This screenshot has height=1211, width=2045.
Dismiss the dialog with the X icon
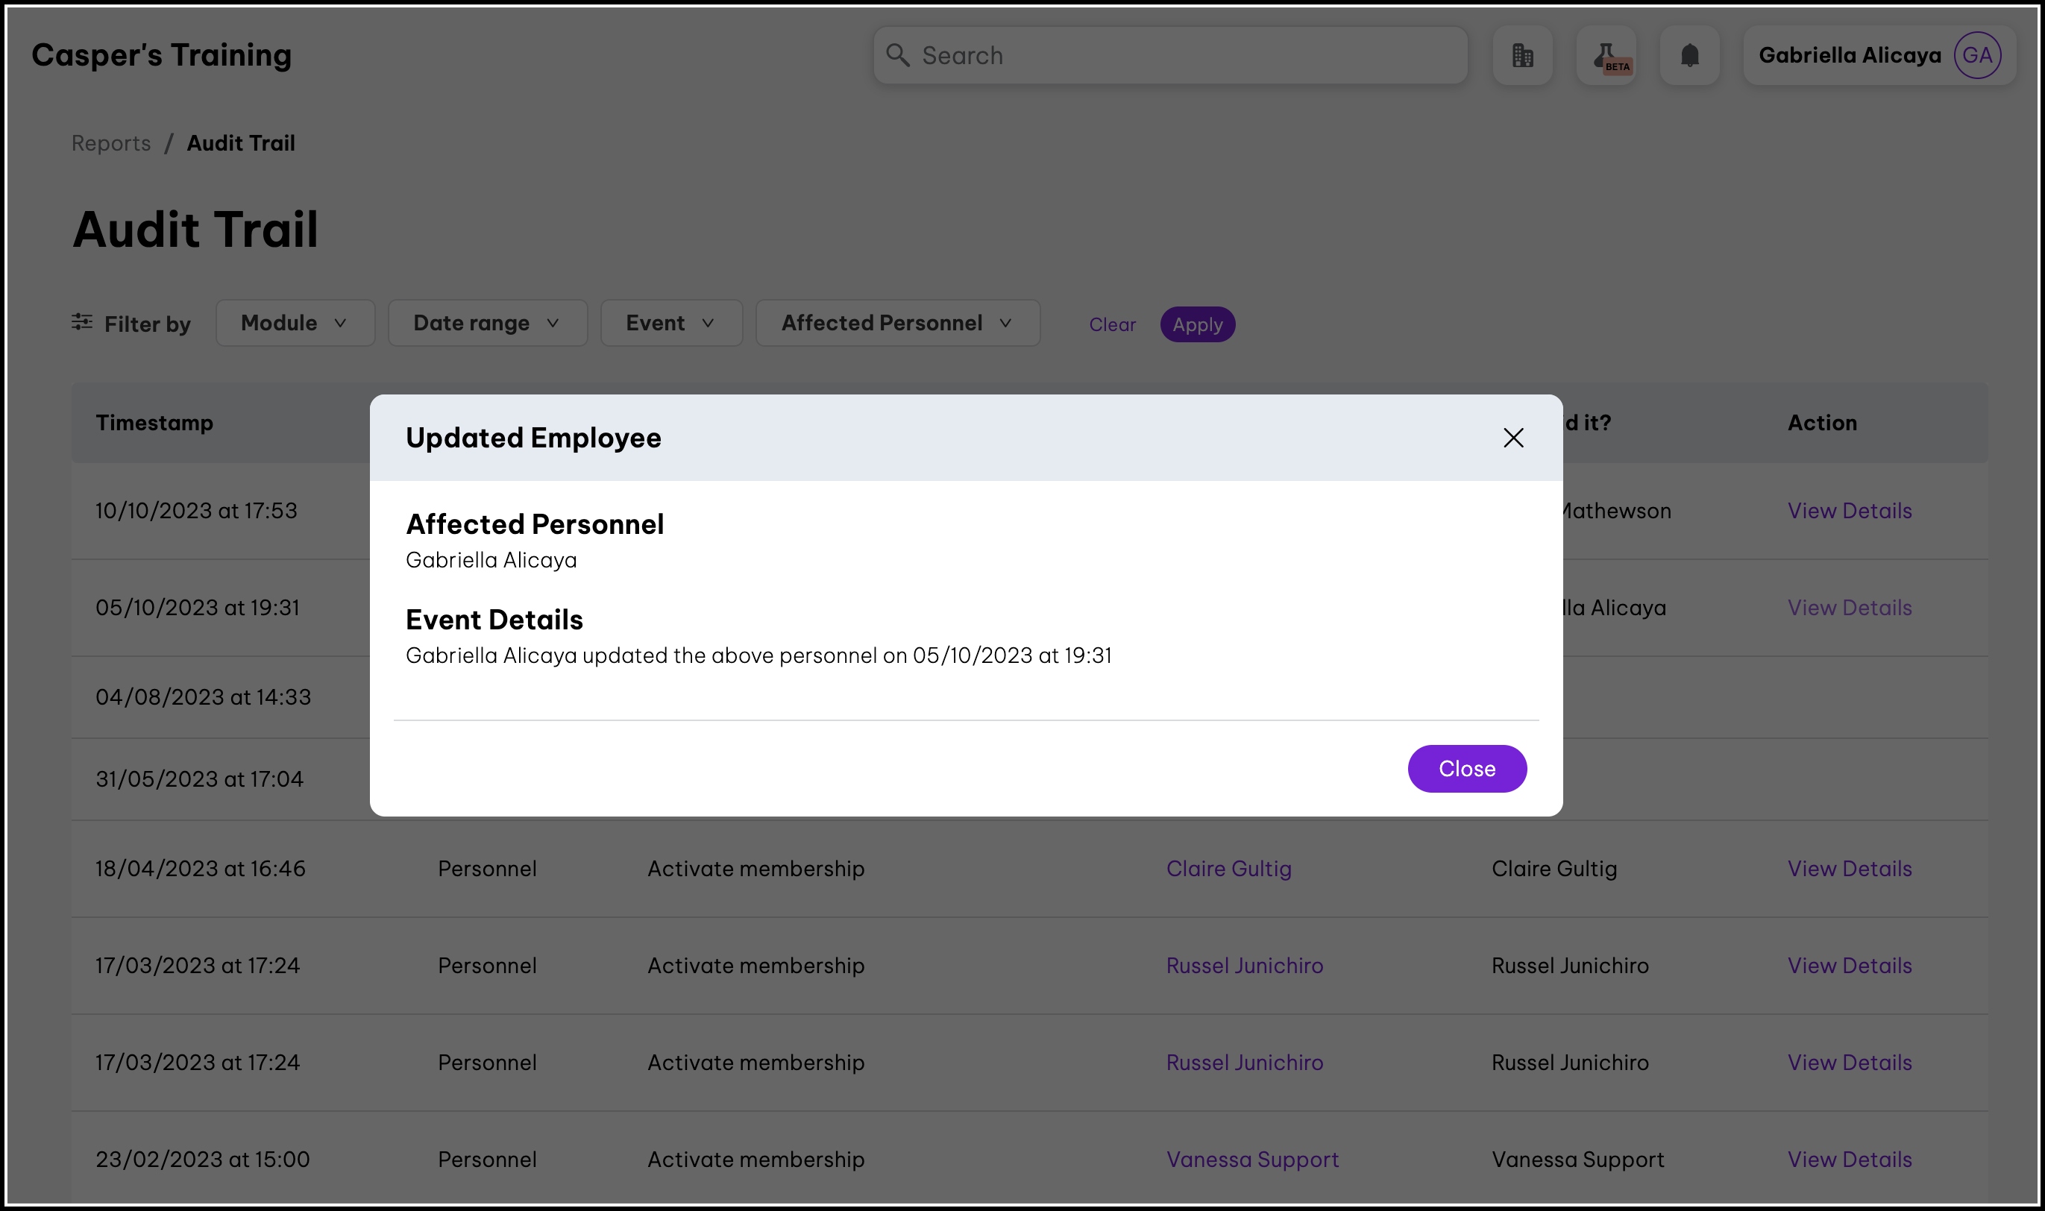pyautogui.click(x=1513, y=438)
